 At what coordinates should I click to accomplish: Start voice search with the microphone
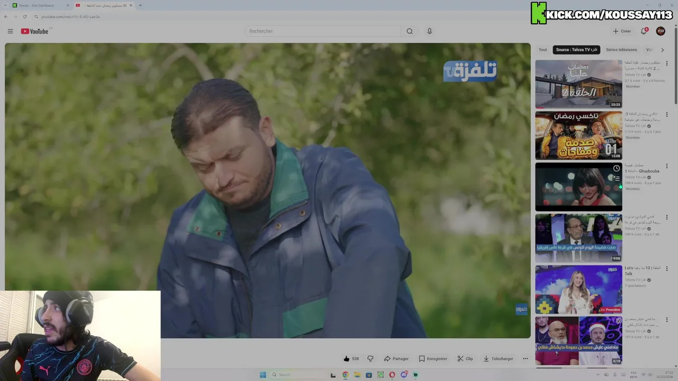pos(430,31)
